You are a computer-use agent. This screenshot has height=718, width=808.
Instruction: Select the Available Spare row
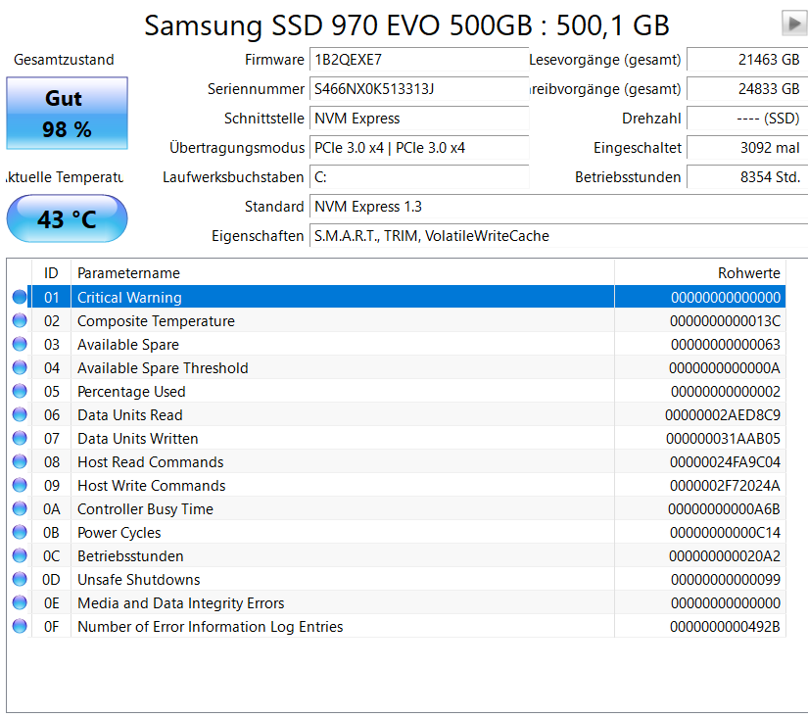click(x=397, y=345)
